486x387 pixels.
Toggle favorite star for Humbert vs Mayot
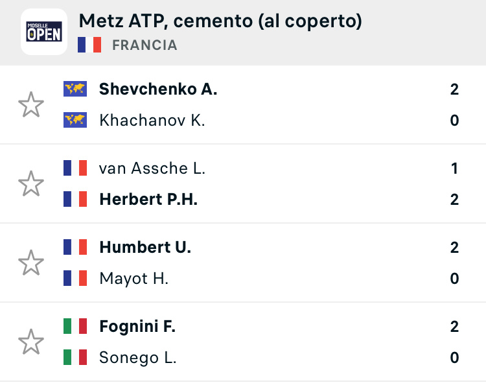[x=31, y=263]
